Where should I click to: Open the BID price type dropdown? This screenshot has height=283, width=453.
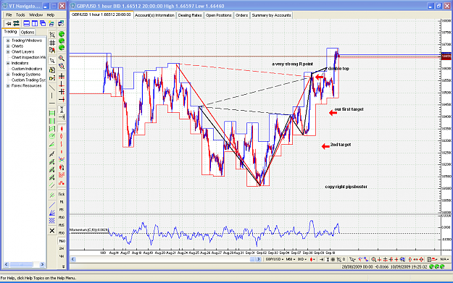point(302,259)
